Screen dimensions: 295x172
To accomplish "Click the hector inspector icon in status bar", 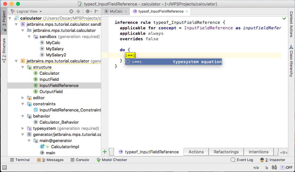I will point(274,167).
